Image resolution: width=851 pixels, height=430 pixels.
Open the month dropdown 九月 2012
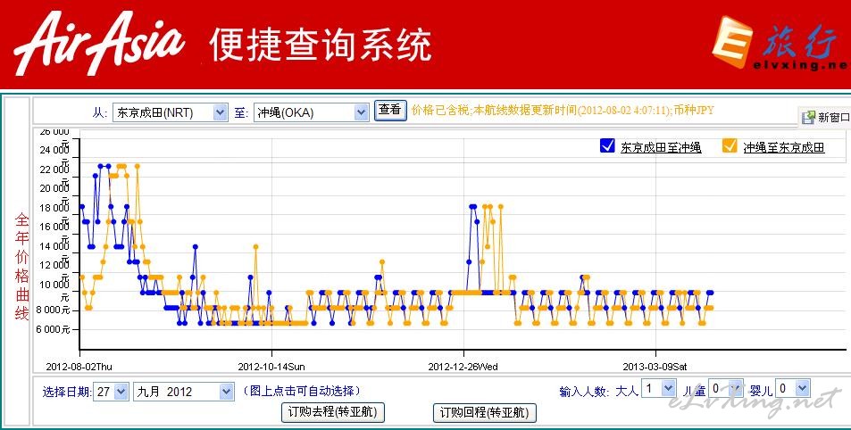(x=184, y=392)
